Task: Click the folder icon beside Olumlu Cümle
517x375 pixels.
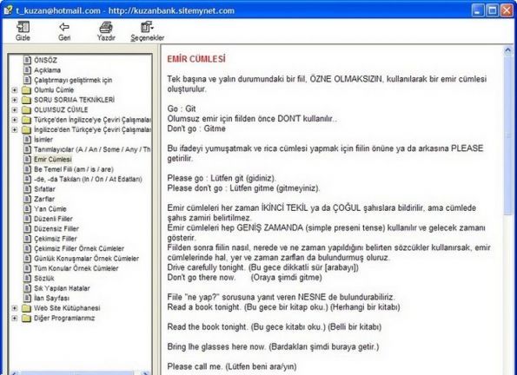Action: pos(26,90)
